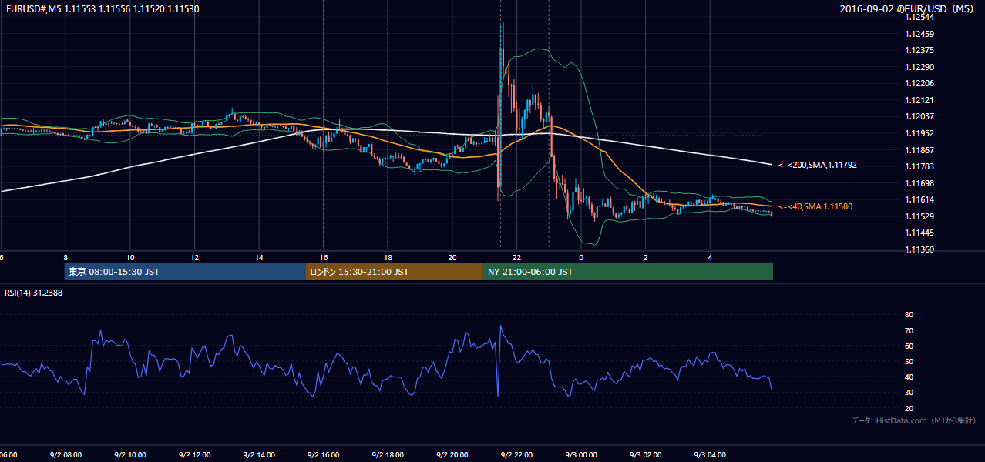Click the 9/2 12:00 time axis label
The height and width of the screenshot is (462, 985).
pos(194,454)
